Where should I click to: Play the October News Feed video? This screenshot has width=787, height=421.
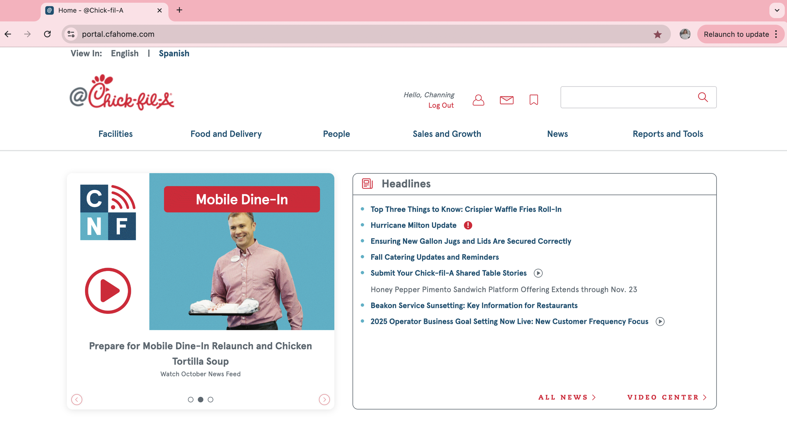[108, 291]
